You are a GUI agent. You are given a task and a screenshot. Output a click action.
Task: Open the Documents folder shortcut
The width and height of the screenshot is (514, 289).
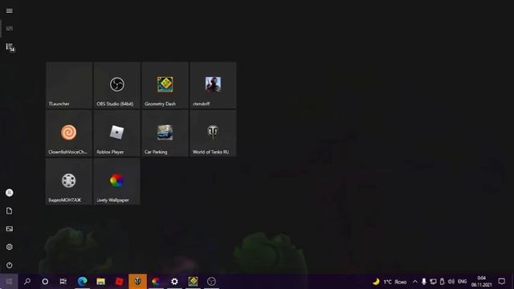point(9,210)
